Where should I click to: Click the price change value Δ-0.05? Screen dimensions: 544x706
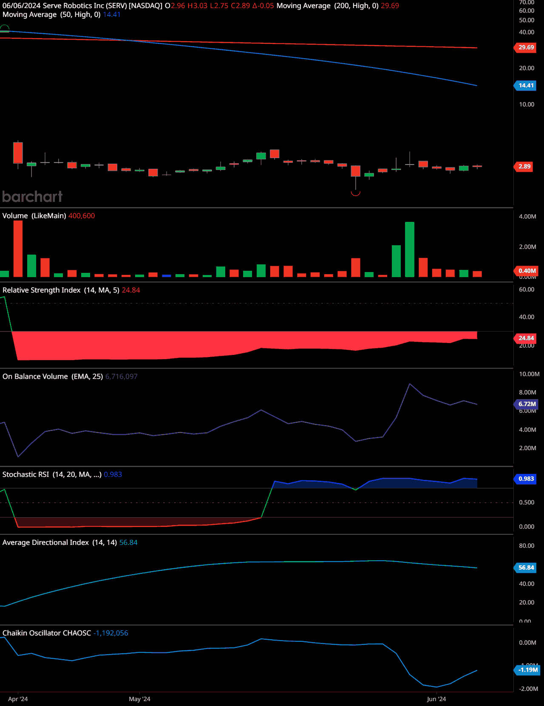tap(263, 6)
